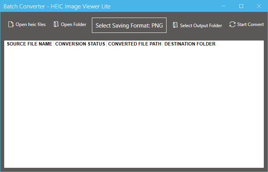Click the document icon beside Open heic files

pyautogui.click(x=11, y=25)
